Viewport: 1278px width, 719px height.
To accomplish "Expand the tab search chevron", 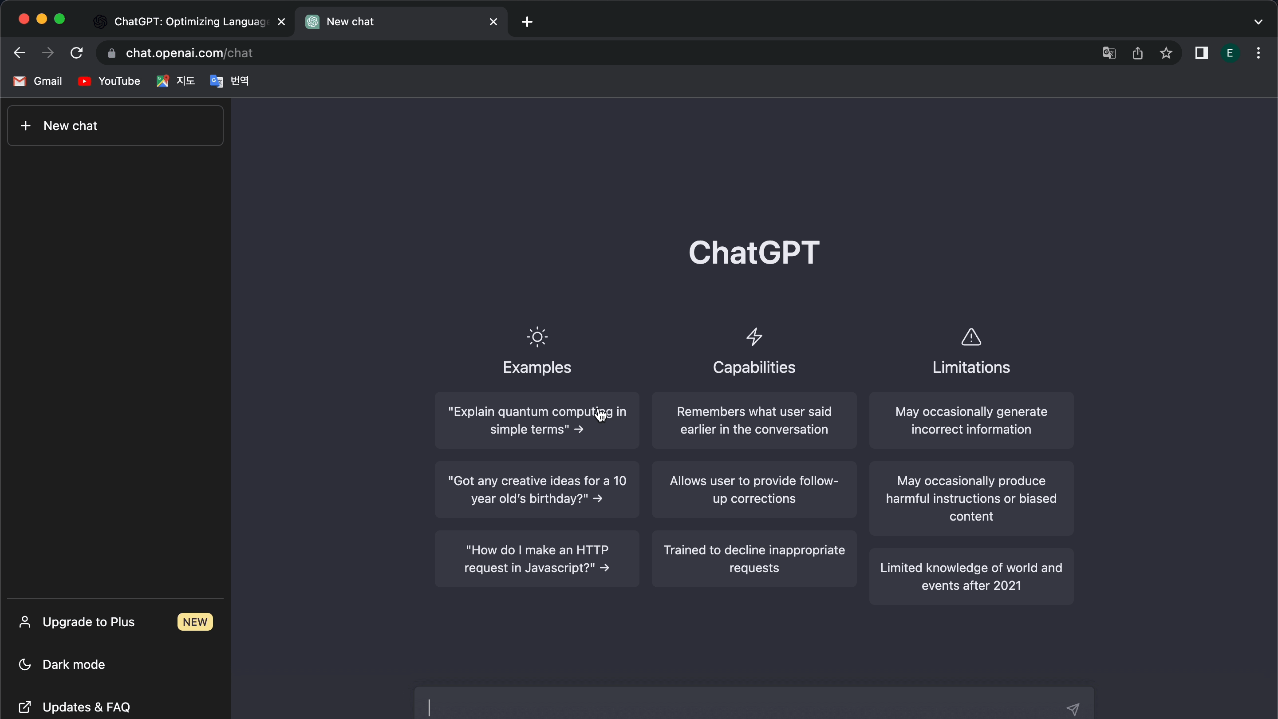I will click(1258, 22).
